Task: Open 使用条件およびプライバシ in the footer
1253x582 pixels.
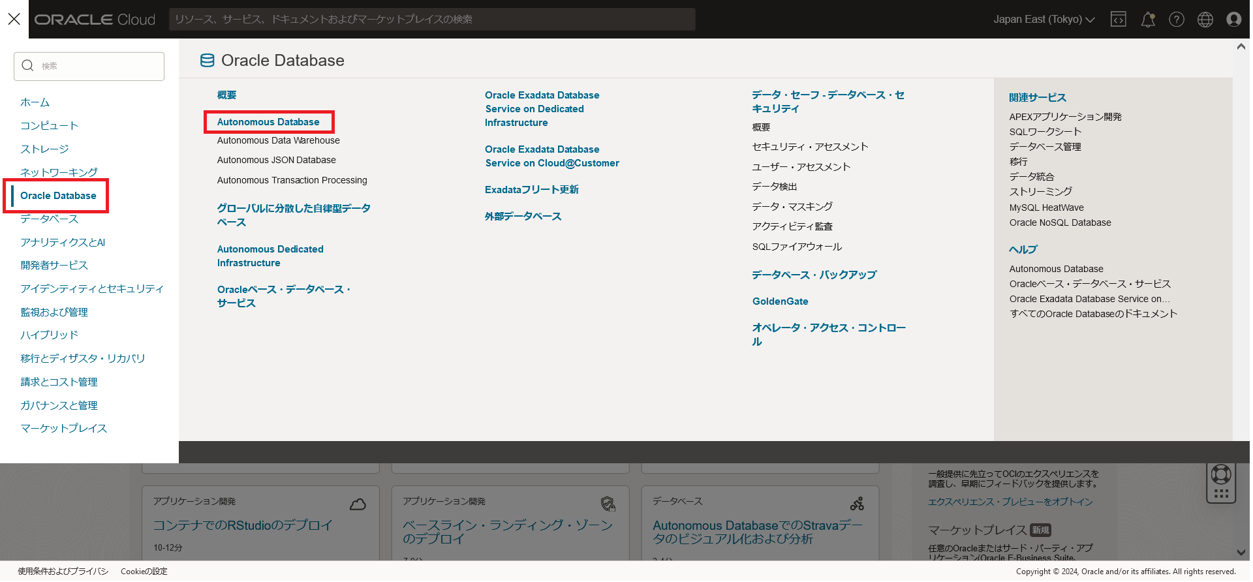Action: (63, 572)
